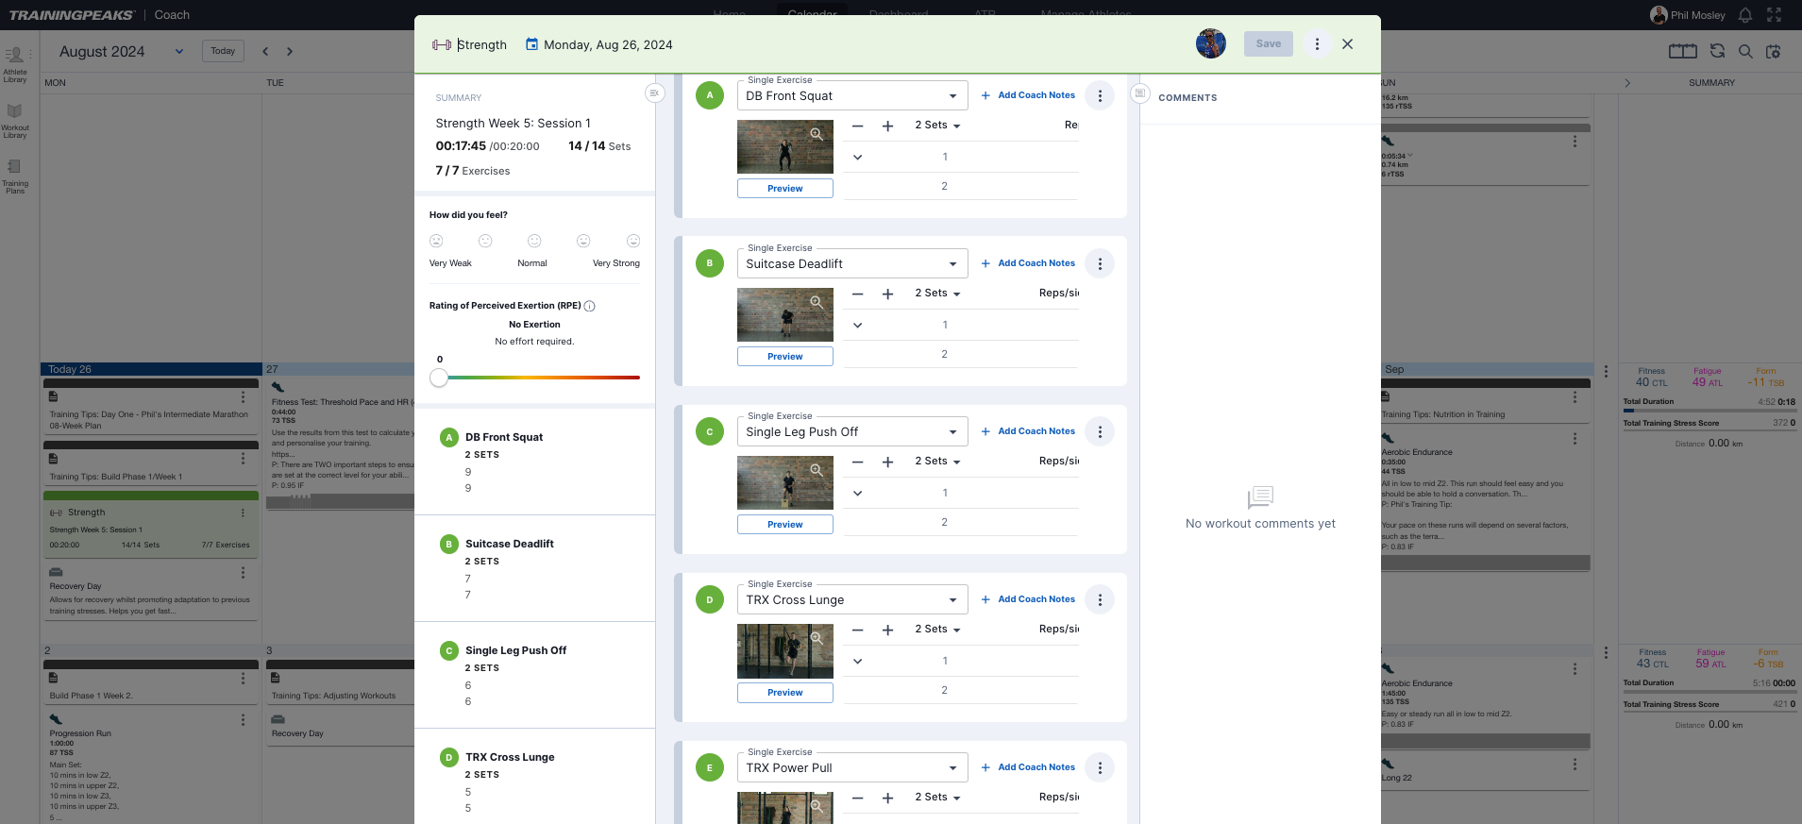Viewport: 1802px width, 824px height.
Task: Open the August 2024 month dropdown
Action: (x=121, y=51)
